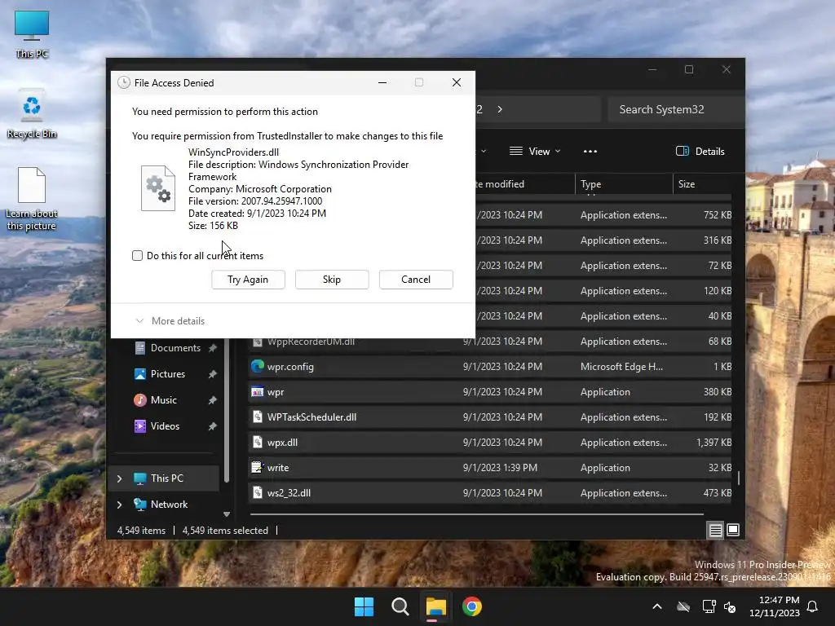Click the wpx.dll file name

tap(282, 443)
